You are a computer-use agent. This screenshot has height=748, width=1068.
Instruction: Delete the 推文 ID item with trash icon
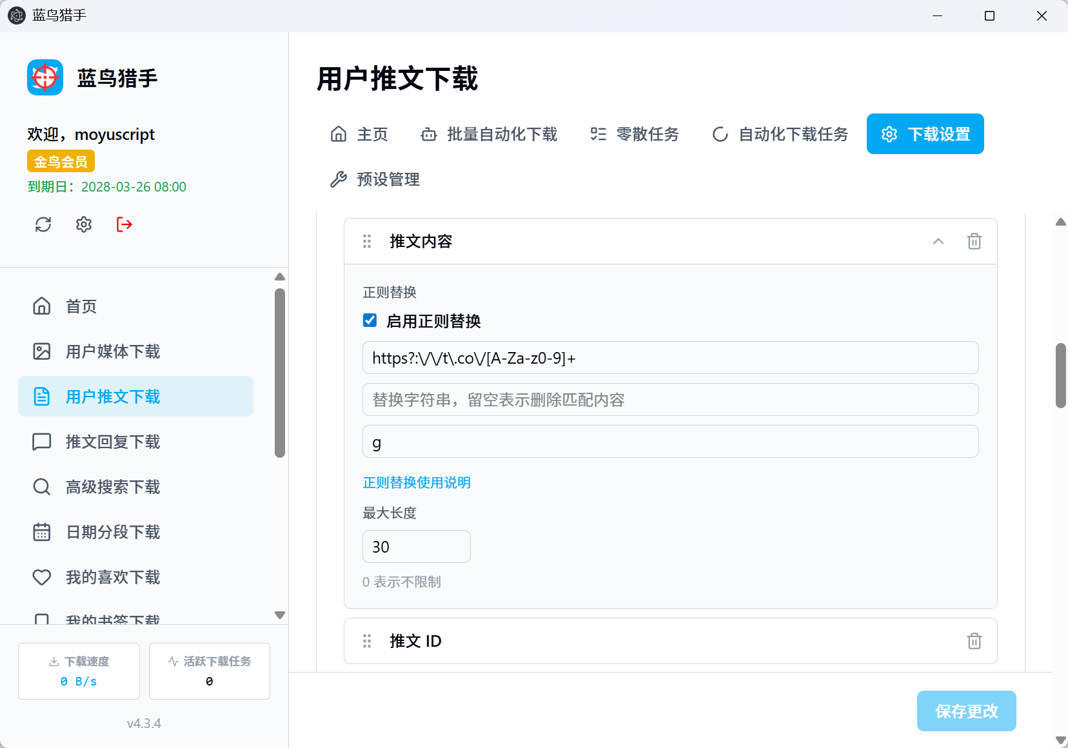tap(974, 641)
